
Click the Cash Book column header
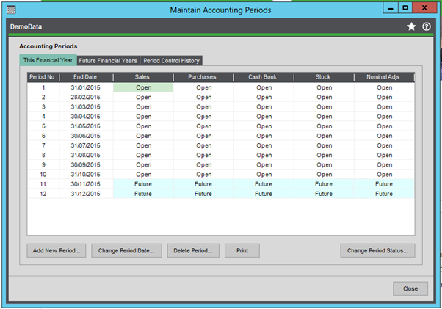click(263, 77)
